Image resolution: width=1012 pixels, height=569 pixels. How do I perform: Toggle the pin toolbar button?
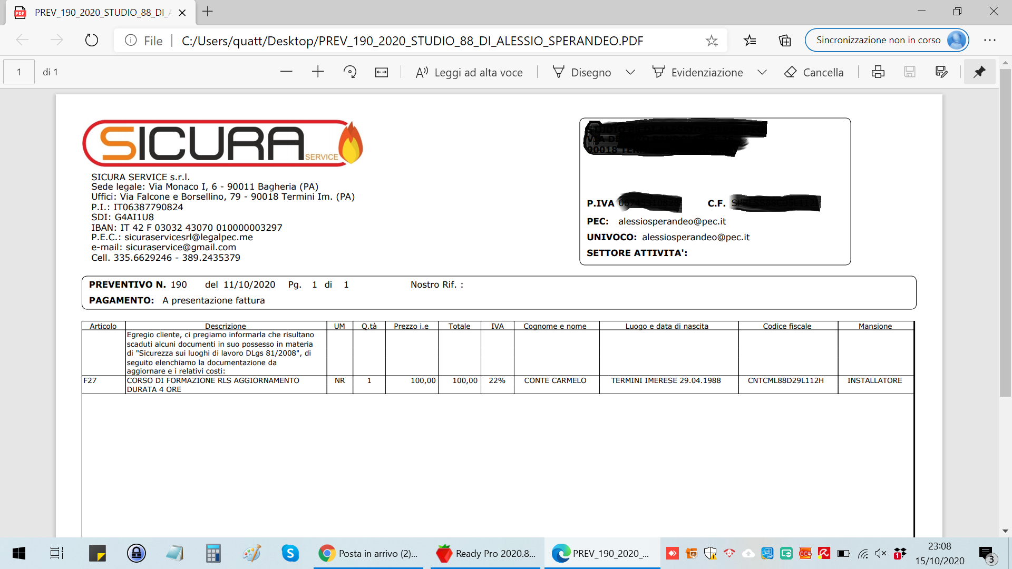click(979, 72)
